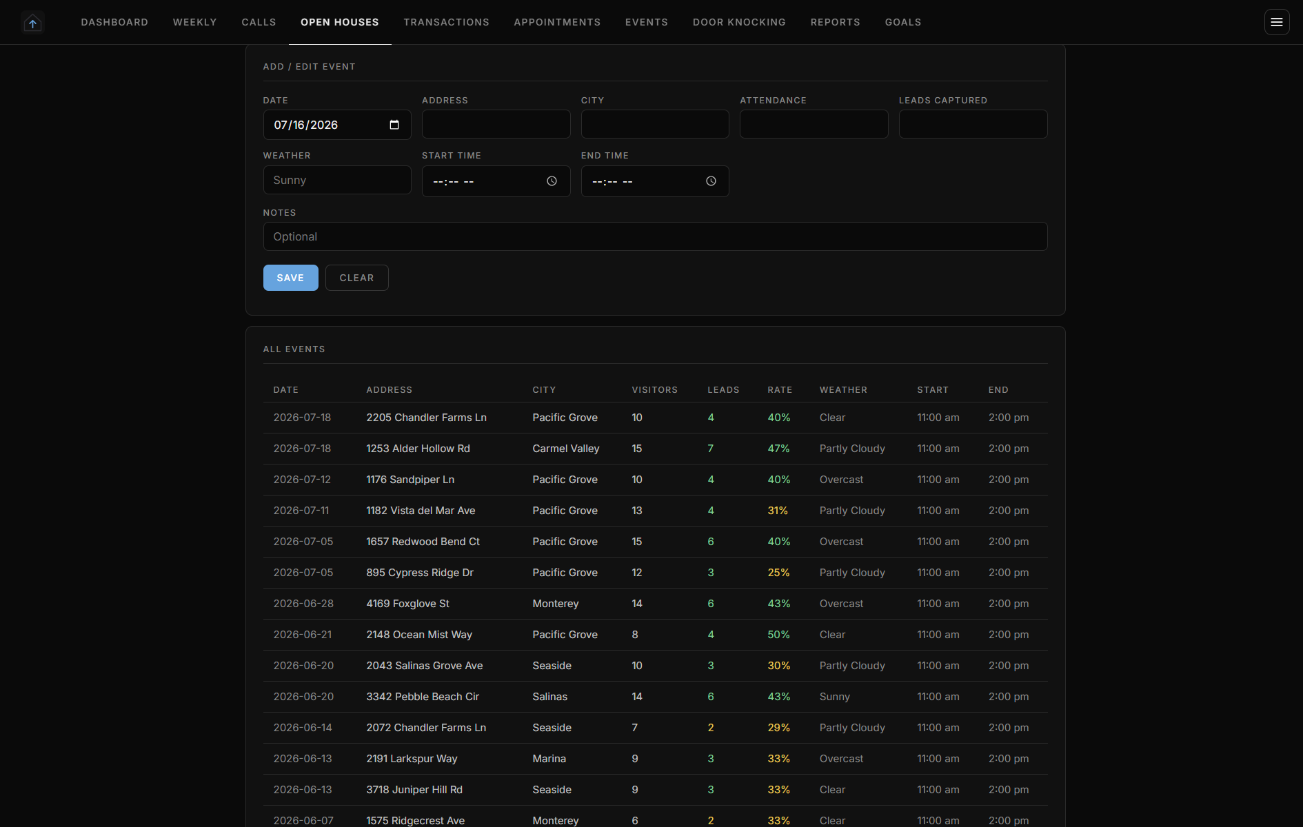The width and height of the screenshot is (1303, 827).
Task: Select the 3342 Pebble Beach Cir row
Action: click(x=655, y=697)
